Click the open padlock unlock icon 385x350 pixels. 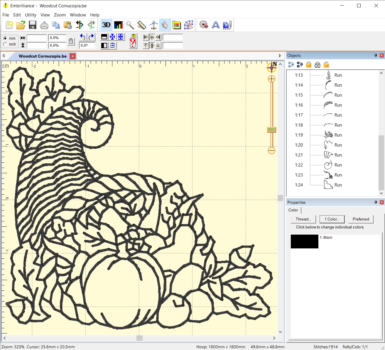click(326, 65)
